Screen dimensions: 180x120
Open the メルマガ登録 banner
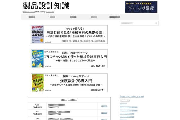pyautogui.click(x=141, y=7)
